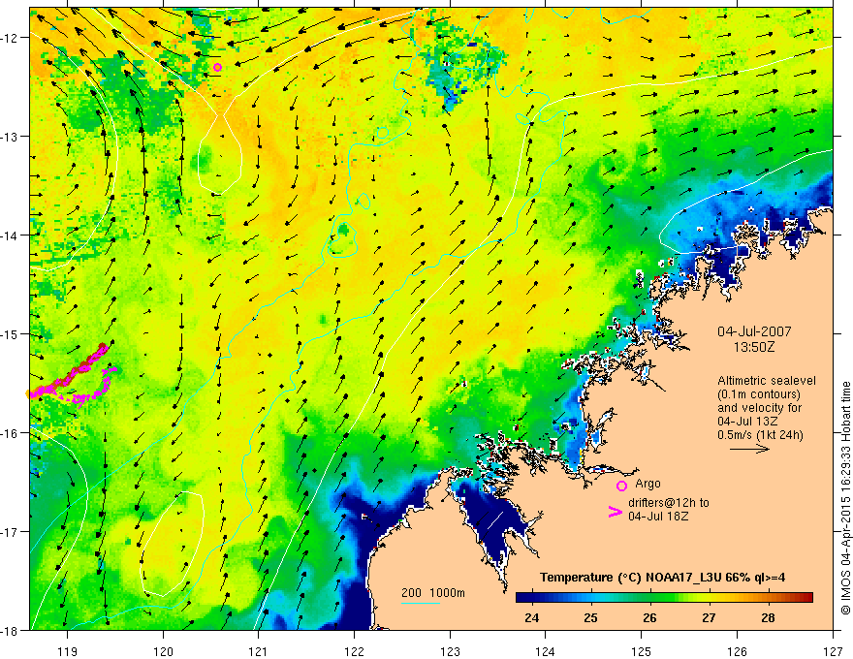Click the 13:50Z time text
The width and height of the screenshot is (853, 659).
click(754, 346)
